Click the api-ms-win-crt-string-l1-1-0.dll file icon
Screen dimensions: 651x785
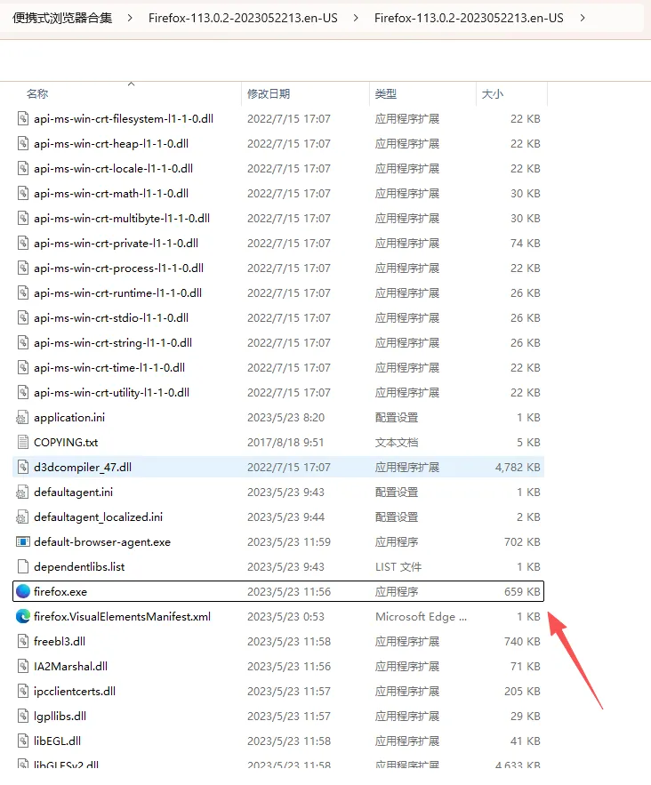pos(23,343)
